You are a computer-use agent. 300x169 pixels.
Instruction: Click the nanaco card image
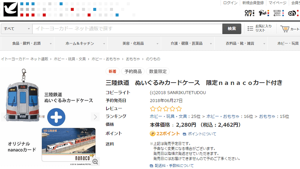(x=69, y=145)
